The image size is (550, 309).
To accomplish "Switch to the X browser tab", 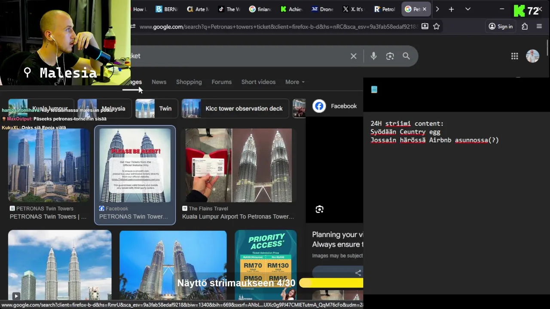I will coord(352,9).
